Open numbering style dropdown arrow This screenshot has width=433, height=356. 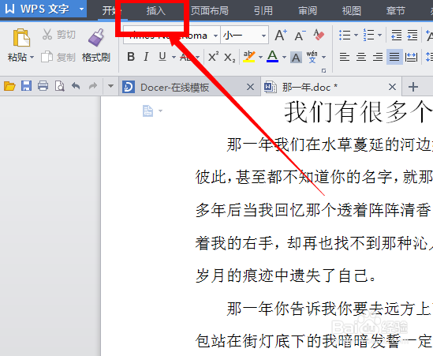click(379, 35)
